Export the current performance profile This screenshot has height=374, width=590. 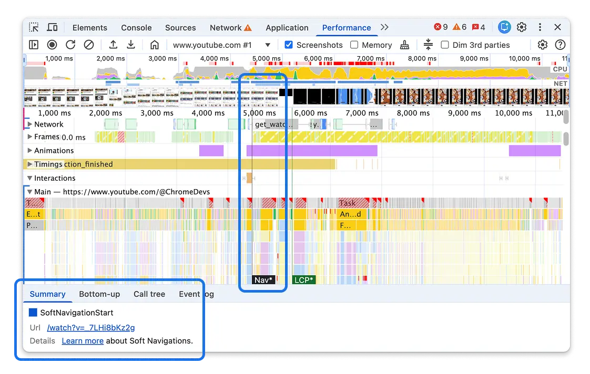[x=130, y=45]
